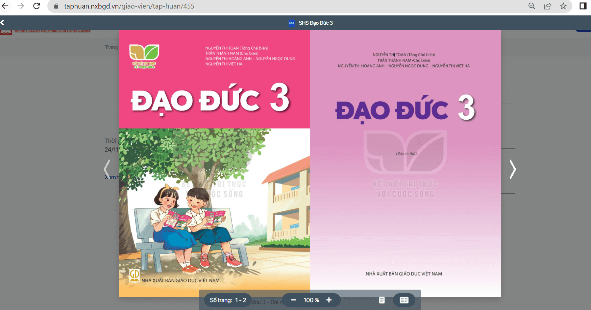
Task: Go back using the browser back arrow
Action: coord(5,6)
